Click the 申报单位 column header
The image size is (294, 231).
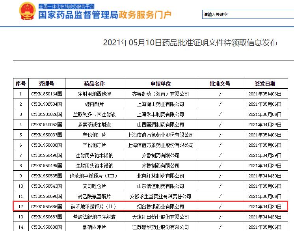(161, 84)
